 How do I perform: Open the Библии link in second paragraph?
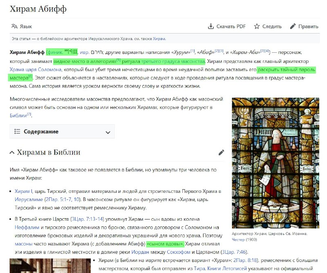pyautogui.click(x=18, y=116)
